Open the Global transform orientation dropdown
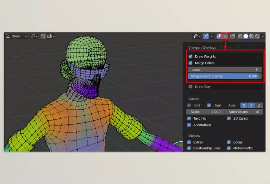This screenshot has width=270, height=184. (x=16, y=36)
